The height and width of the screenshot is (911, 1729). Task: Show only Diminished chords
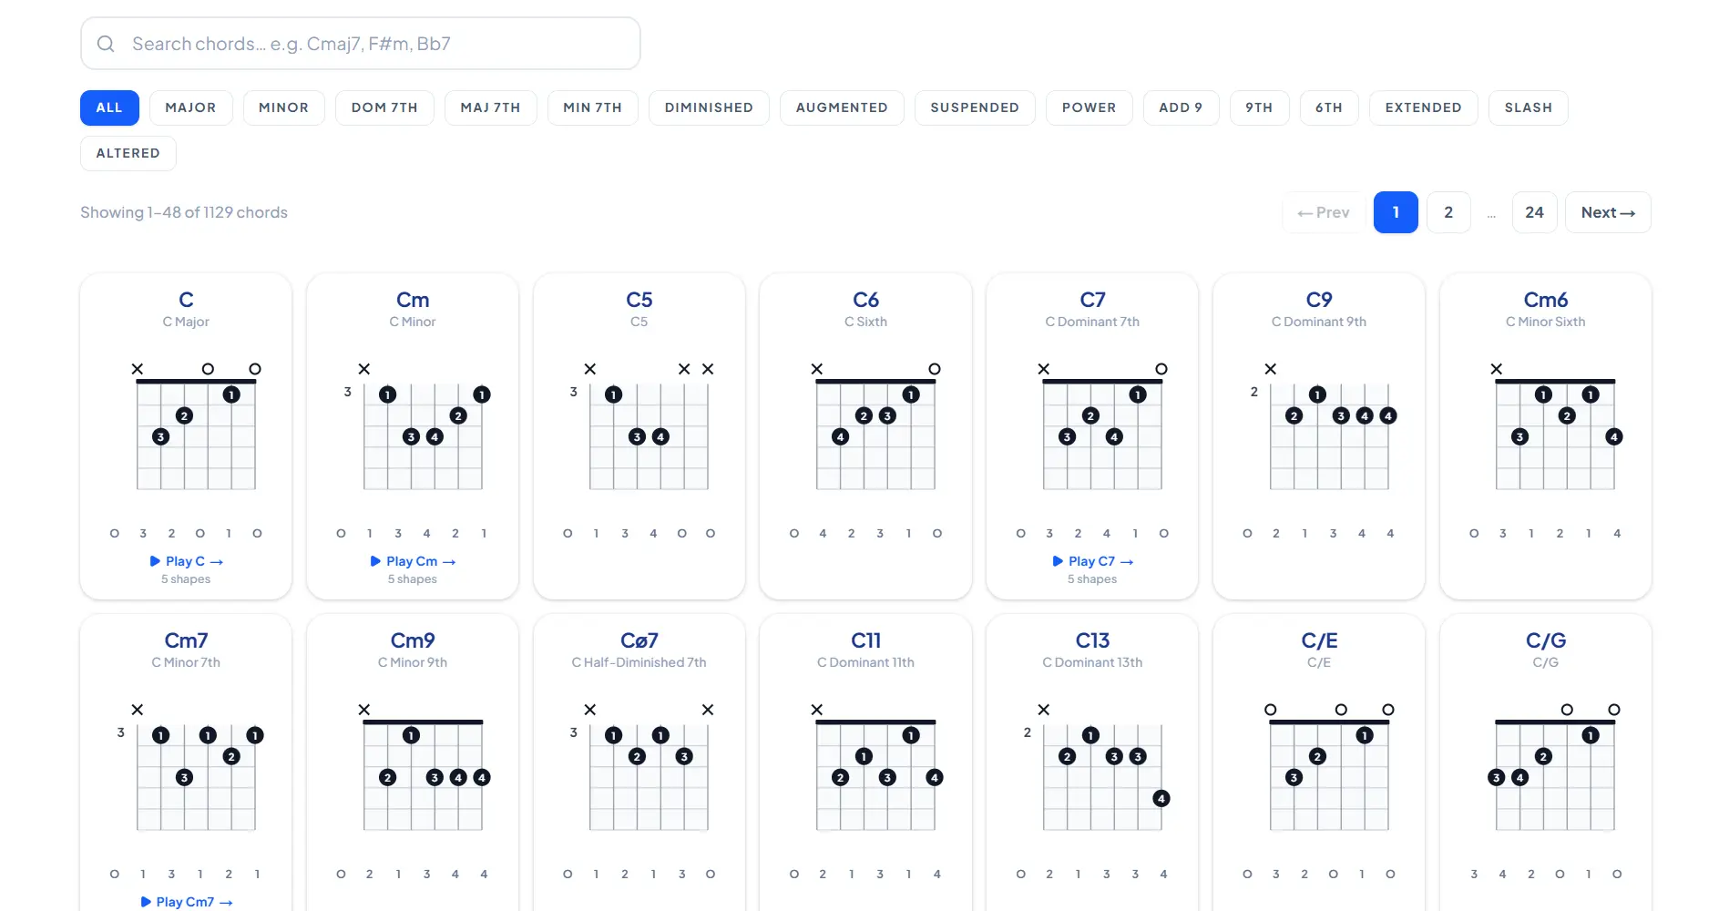pos(709,107)
